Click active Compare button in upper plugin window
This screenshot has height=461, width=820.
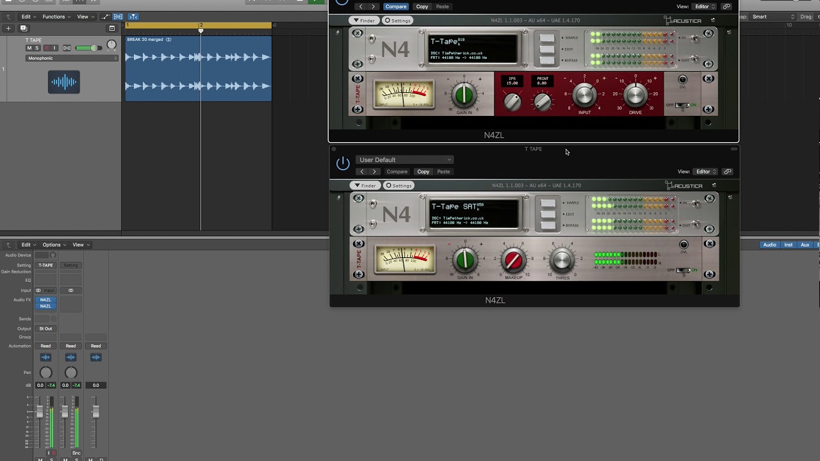coord(395,6)
